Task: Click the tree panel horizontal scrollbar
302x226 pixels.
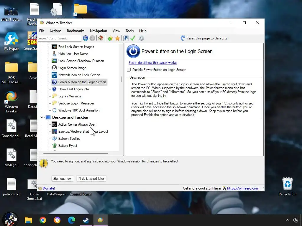Action: tap(75, 153)
